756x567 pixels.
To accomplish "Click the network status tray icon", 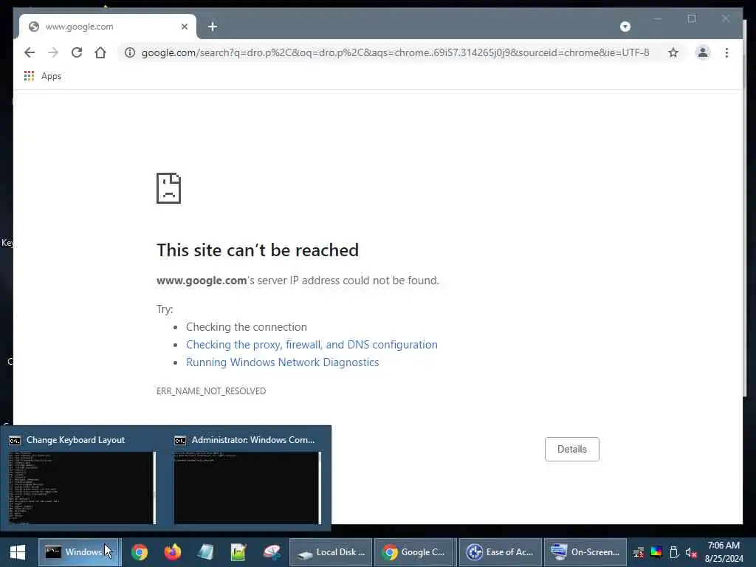I will coord(639,552).
